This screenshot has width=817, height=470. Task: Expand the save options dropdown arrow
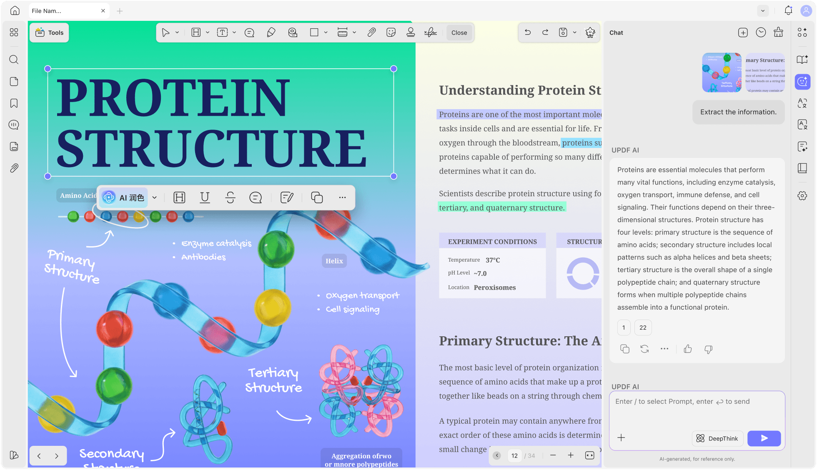click(x=575, y=32)
